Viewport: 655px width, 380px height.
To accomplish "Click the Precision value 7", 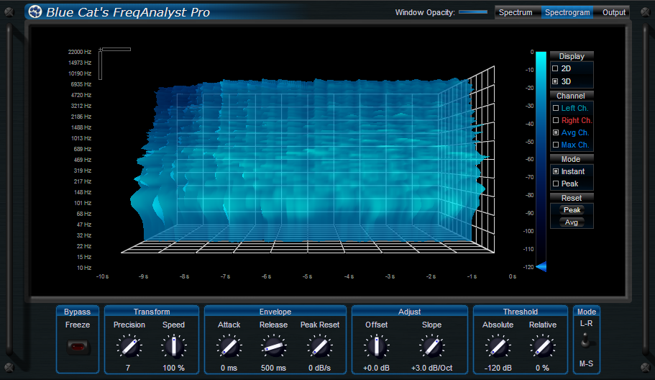I will [128, 368].
